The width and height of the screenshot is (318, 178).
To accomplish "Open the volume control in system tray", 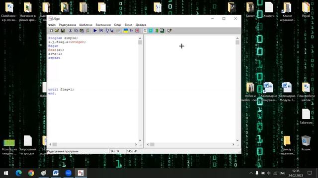I will (269, 173).
